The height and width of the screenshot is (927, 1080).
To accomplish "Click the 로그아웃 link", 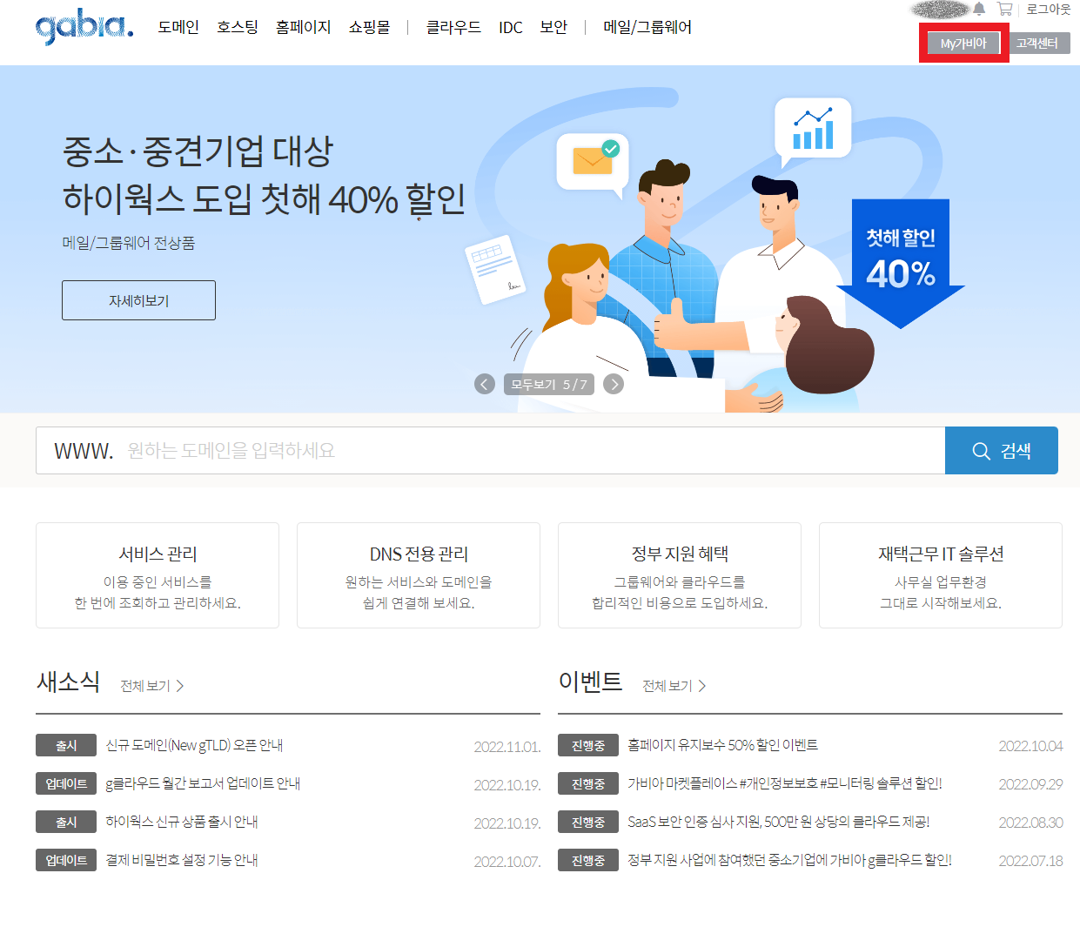I will pos(1049,9).
